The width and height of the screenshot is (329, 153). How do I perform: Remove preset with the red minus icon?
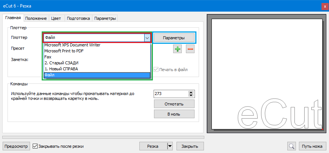pos(190,49)
